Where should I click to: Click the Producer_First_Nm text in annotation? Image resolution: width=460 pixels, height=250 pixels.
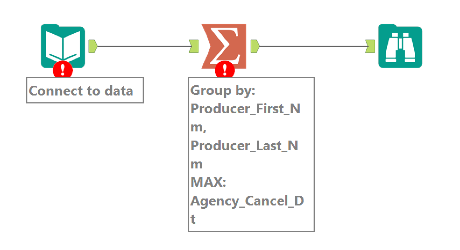(x=245, y=109)
